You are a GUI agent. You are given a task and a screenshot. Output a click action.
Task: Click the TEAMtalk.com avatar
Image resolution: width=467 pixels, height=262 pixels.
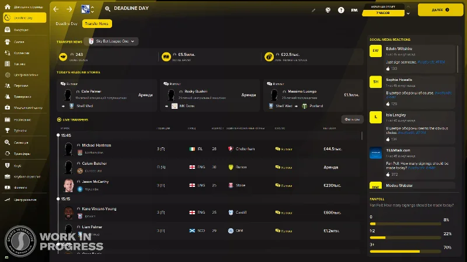pyautogui.click(x=375, y=153)
